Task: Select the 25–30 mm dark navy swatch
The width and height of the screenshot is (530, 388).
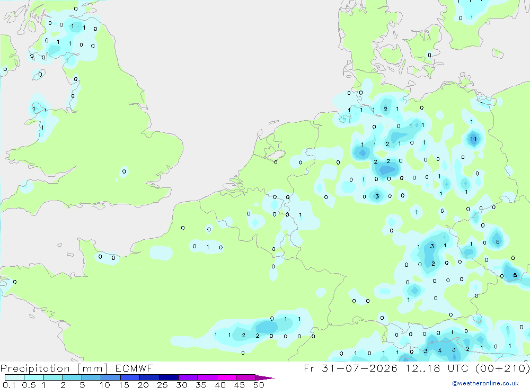Action: click(169, 377)
